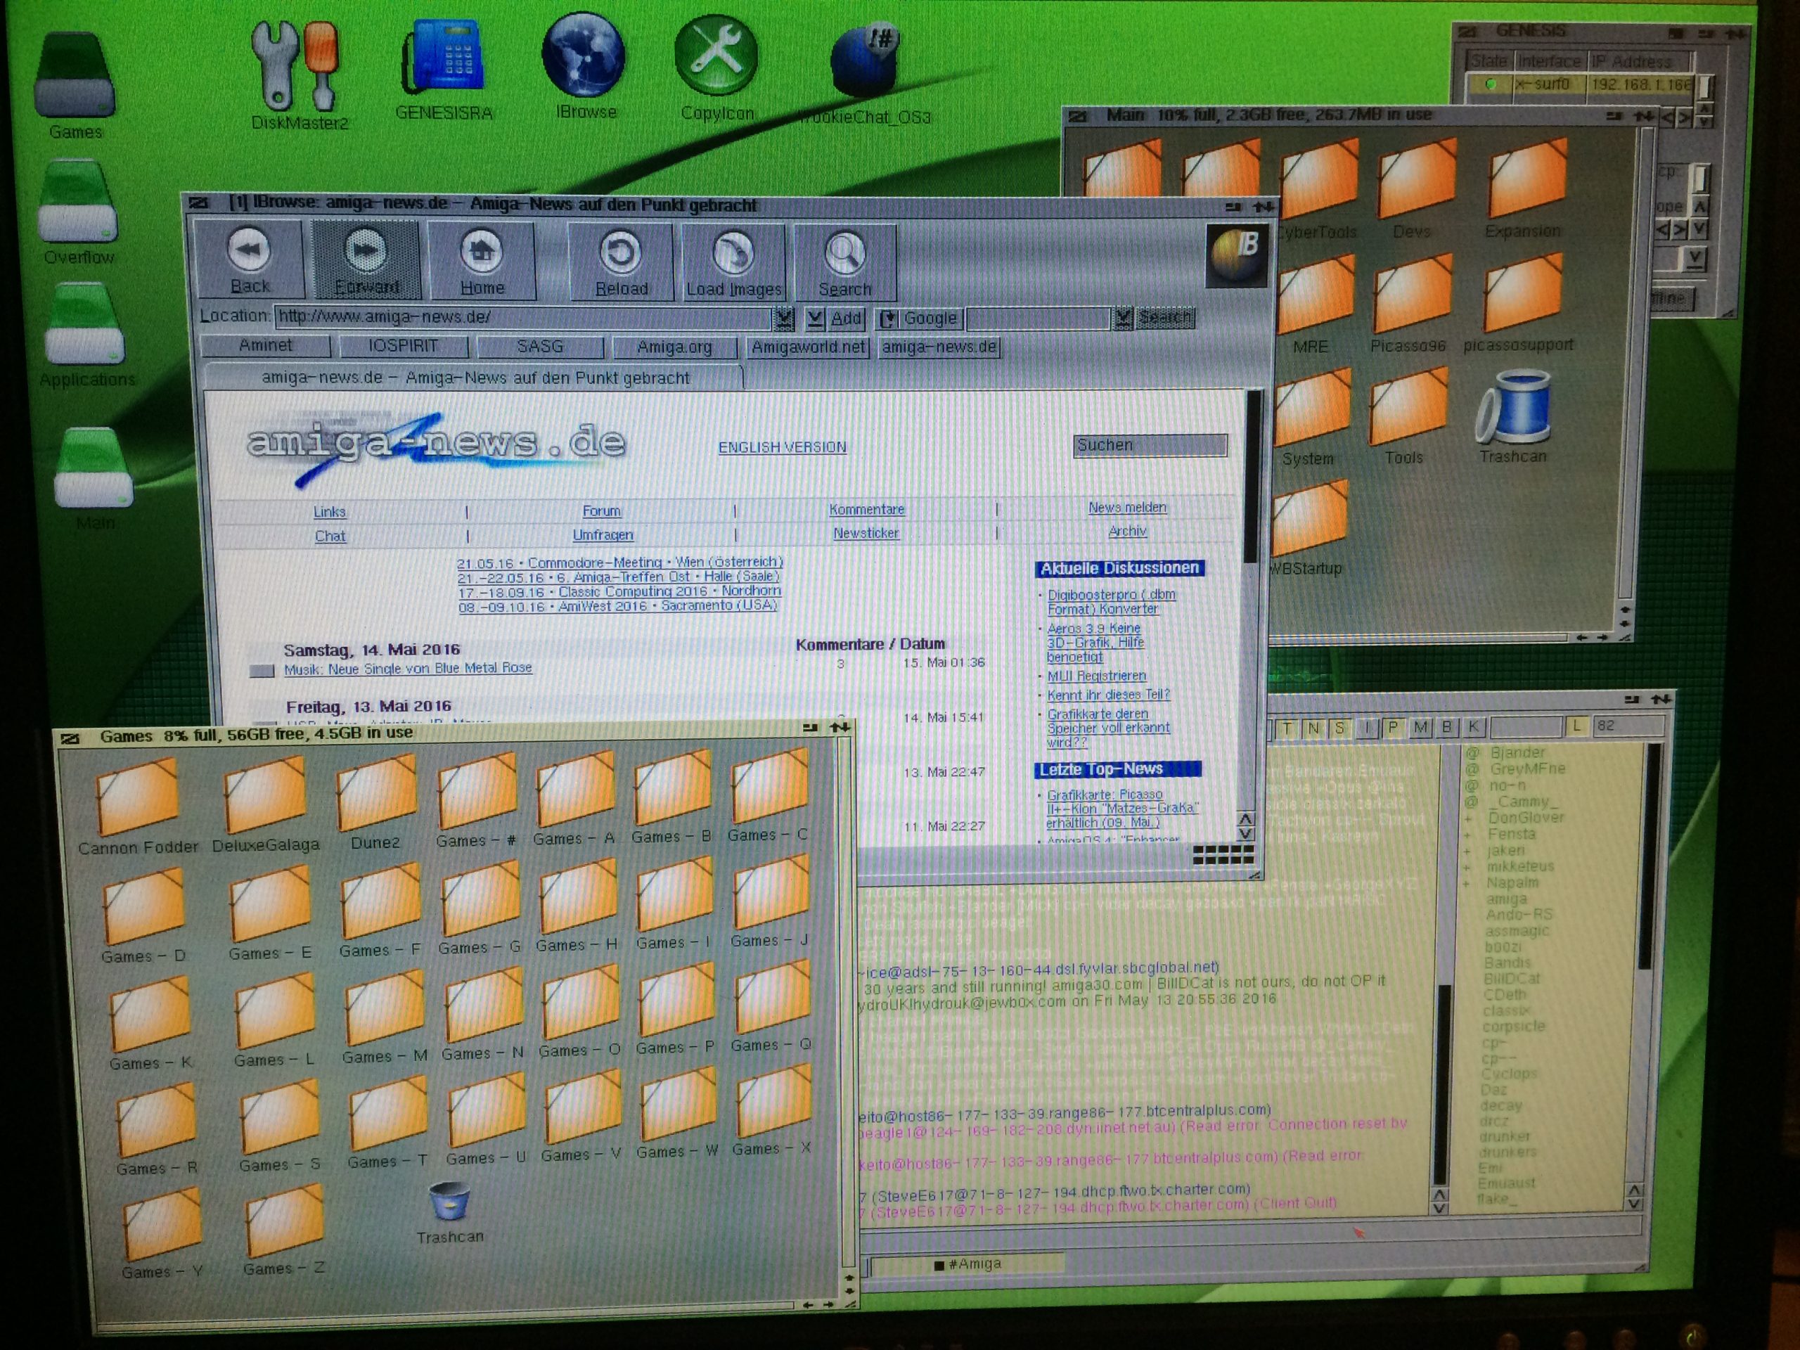Open Amigaworld.net fastlink
This screenshot has height=1350, width=1800.
pyautogui.click(x=808, y=347)
